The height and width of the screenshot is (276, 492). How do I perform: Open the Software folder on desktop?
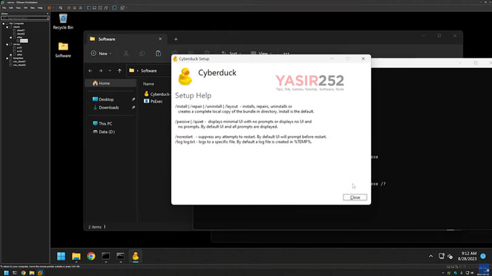tap(63, 48)
